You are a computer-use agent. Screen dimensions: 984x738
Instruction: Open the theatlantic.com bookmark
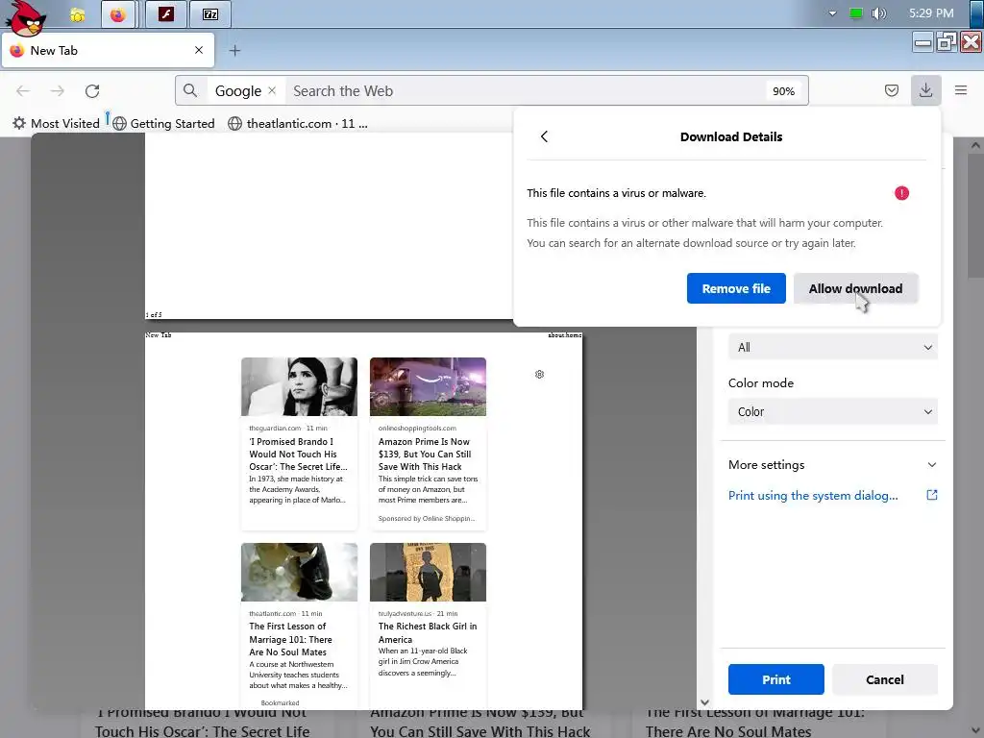coord(298,124)
